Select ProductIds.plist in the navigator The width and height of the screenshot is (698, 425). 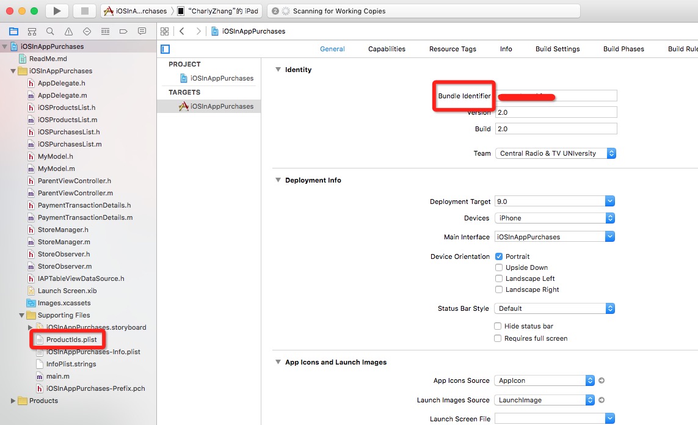point(71,340)
